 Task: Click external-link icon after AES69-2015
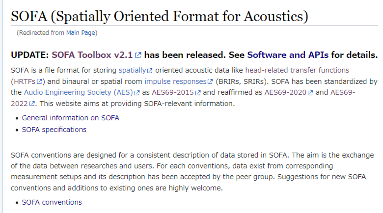tap(198, 93)
